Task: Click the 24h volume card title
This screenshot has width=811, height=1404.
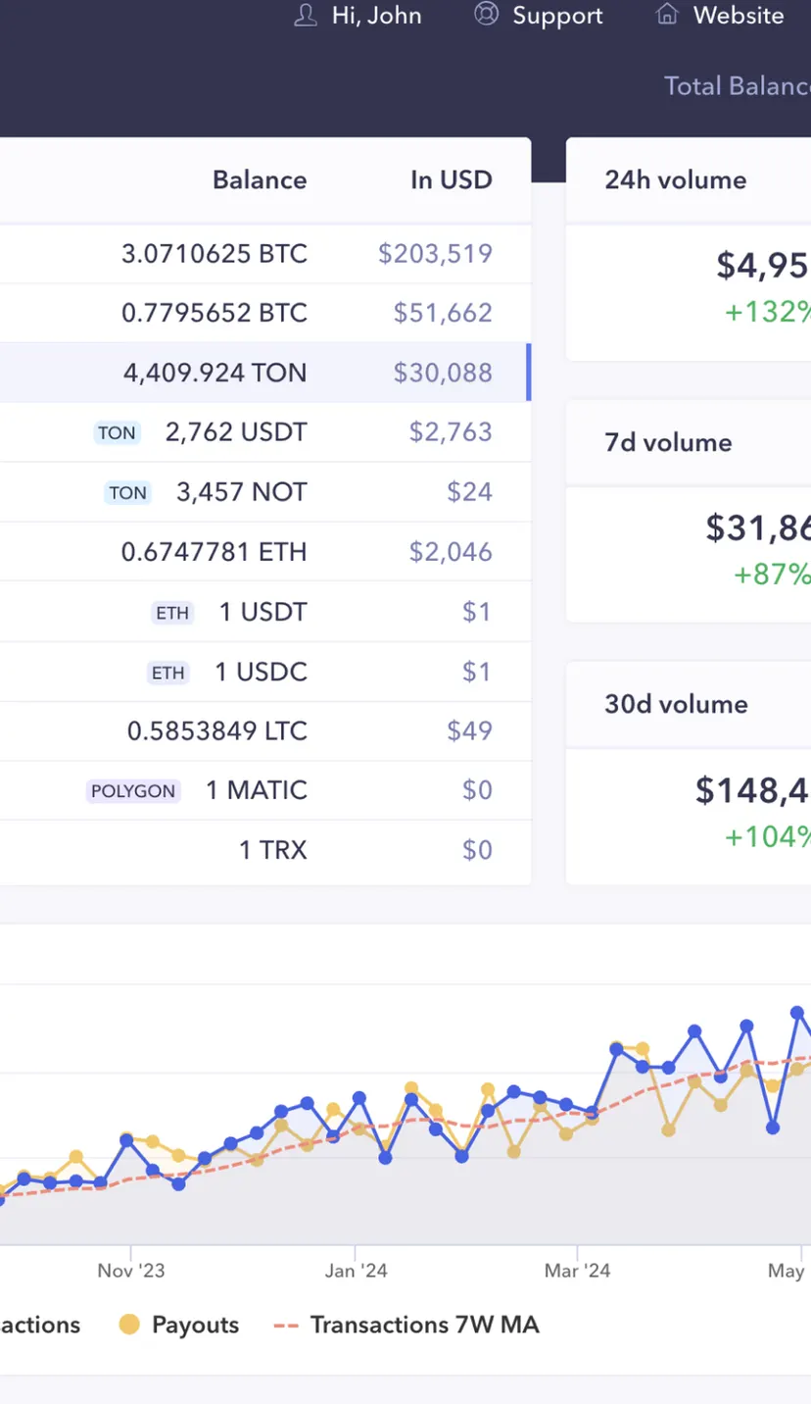Action: pos(676,179)
